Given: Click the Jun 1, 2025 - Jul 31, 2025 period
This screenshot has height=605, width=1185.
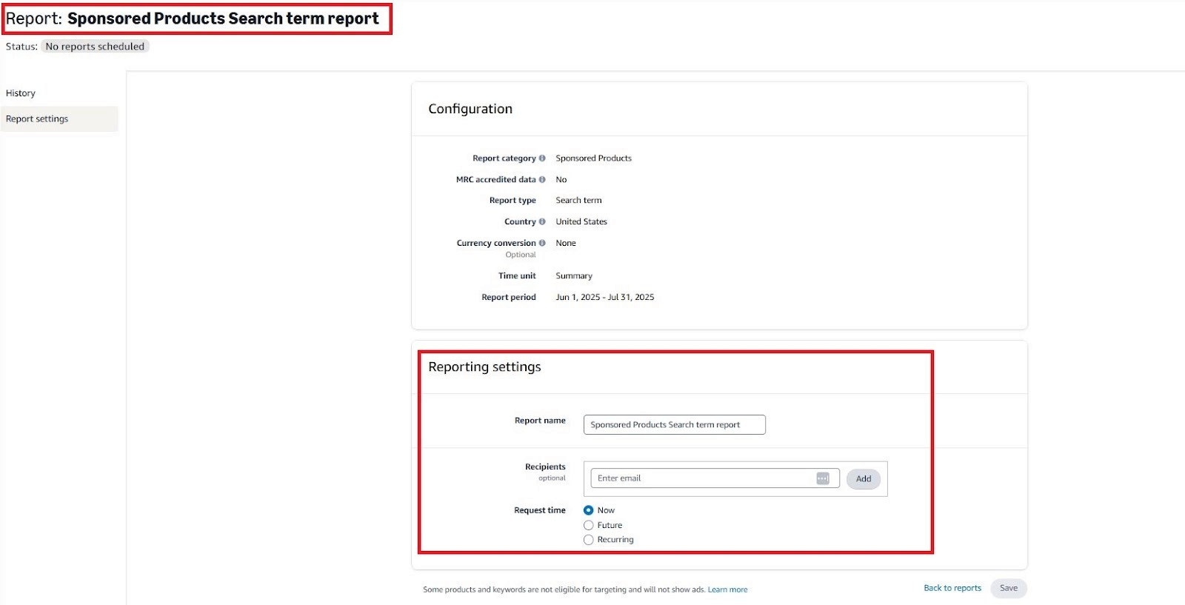Looking at the screenshot, I should pos(605,297).
